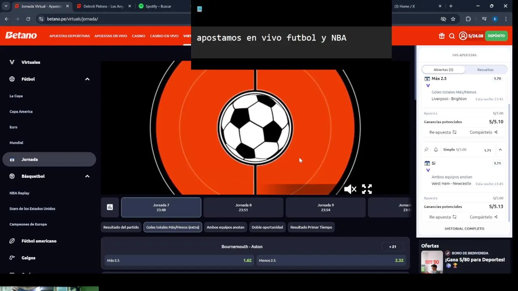Open browser extensions puzzle icon
Screen dimensions: 518x291
(468, 19)
